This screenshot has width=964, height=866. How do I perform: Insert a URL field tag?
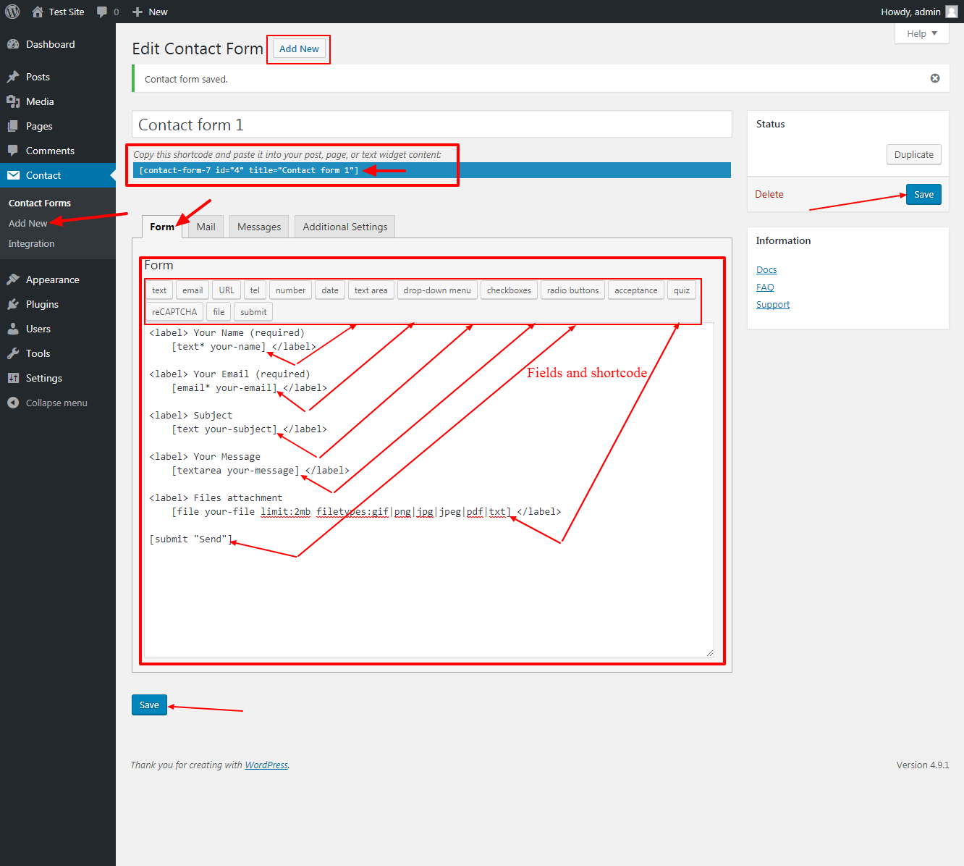(227, 290)
